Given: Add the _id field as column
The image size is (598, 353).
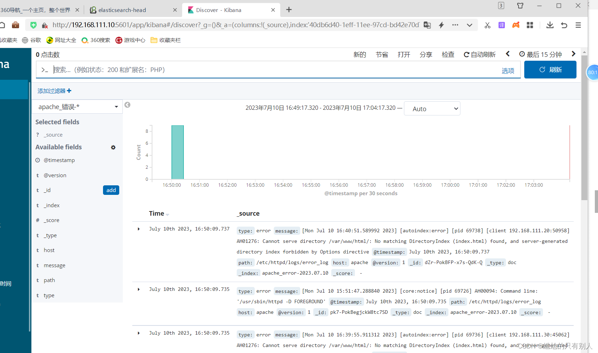Looking at the screenshot, I should click(111, 190).
